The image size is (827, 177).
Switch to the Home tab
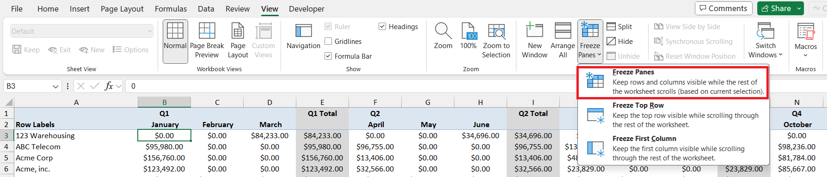[48, 9]
